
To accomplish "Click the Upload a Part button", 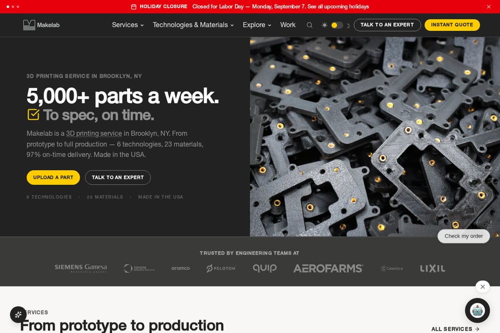I will point(53,177).
